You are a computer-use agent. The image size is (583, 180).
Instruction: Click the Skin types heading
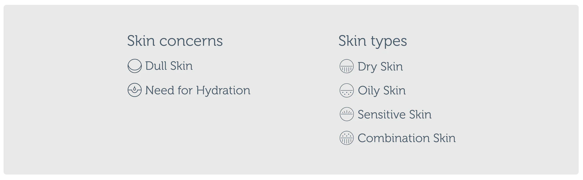point(373,41)
